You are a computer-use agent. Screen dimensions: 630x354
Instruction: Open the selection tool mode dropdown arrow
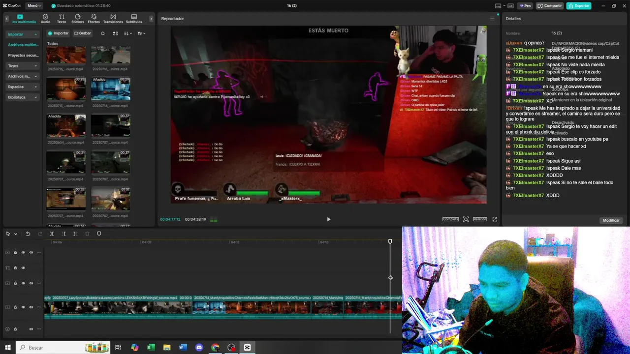[16, 234]
